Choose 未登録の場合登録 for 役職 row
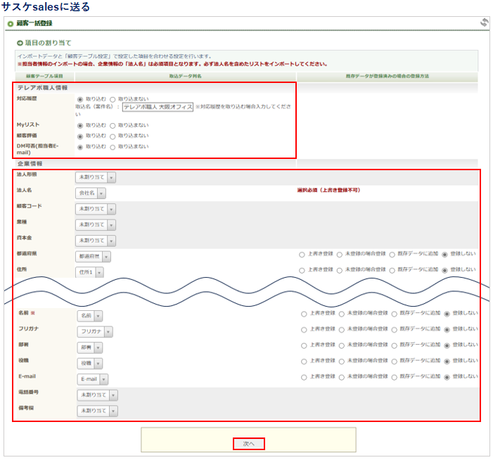 [x=342, y=362]
